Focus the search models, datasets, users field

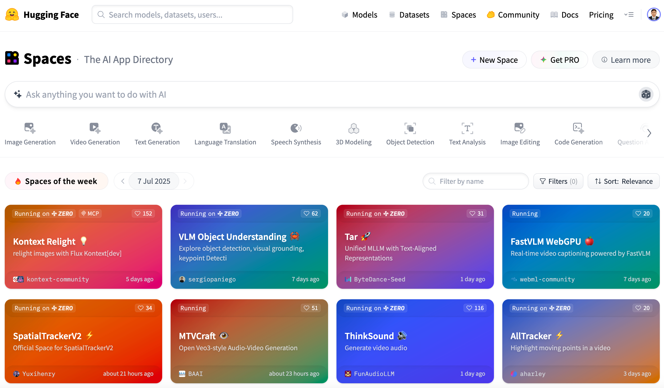coord(192,14)
